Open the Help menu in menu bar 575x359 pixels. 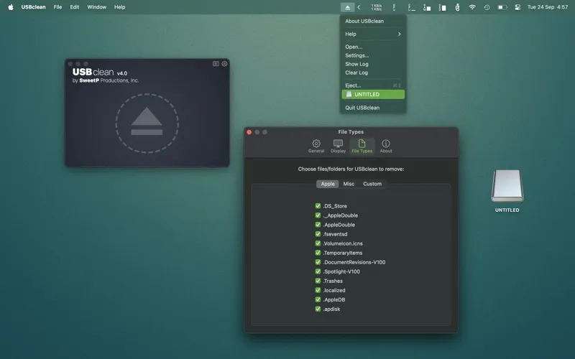click(119, 7)
